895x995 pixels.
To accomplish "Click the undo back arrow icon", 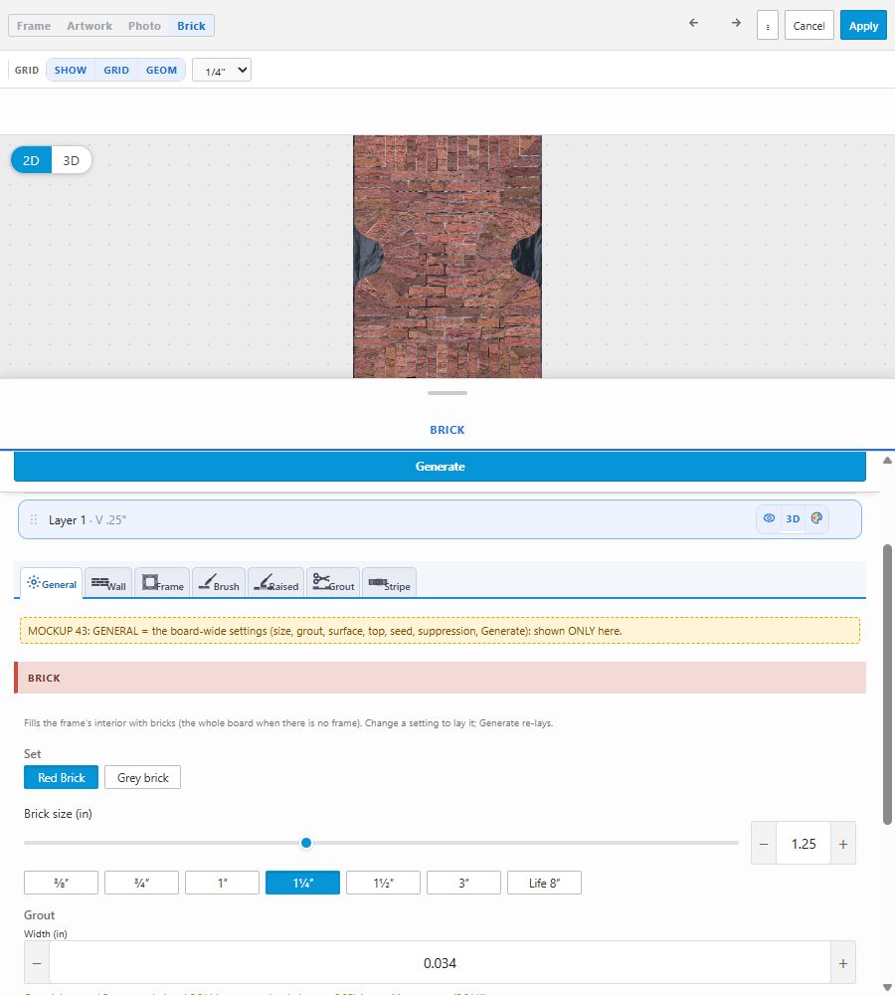I will 693,23.
